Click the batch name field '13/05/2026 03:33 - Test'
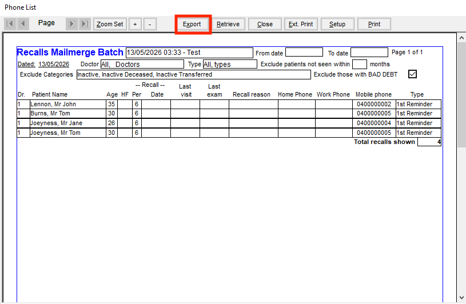This screenshot has width=466, height=304. 189,53
